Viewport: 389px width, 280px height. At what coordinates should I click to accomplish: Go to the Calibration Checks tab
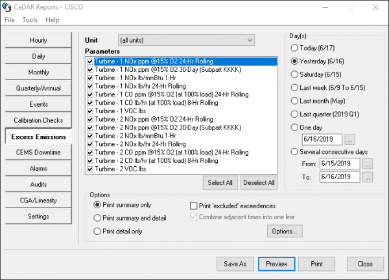click(38, 120)
